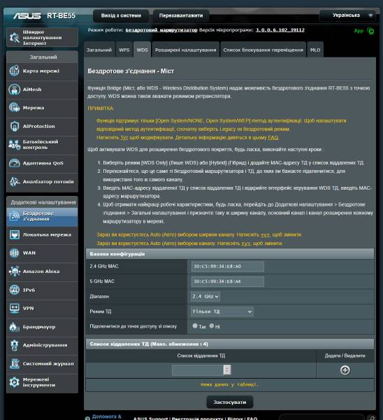Viewport: 383px width, 420px height.
Task: Click the Застосувати apply button
Action: point(230,402)
